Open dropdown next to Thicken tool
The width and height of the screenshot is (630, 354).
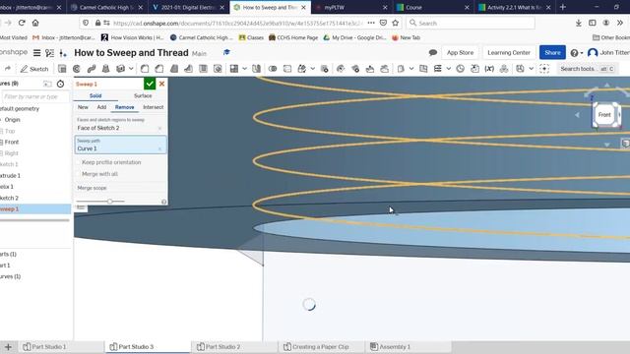131,69
